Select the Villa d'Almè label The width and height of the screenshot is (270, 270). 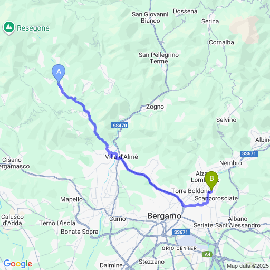(121, 157)
